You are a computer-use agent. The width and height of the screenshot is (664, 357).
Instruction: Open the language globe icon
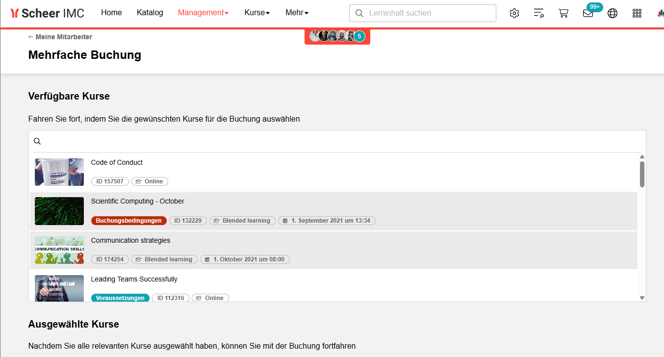coord(613,13)
